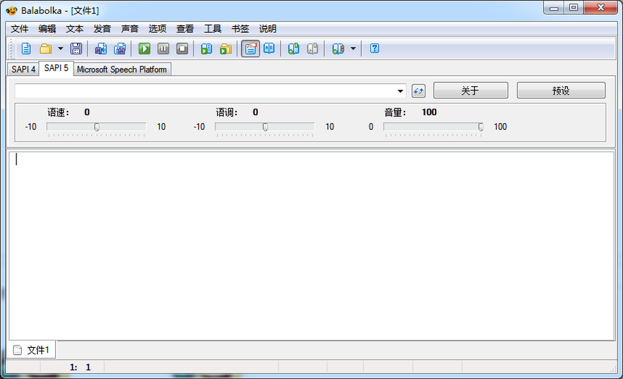Select the SAPI 5 tab

point(56,68)
